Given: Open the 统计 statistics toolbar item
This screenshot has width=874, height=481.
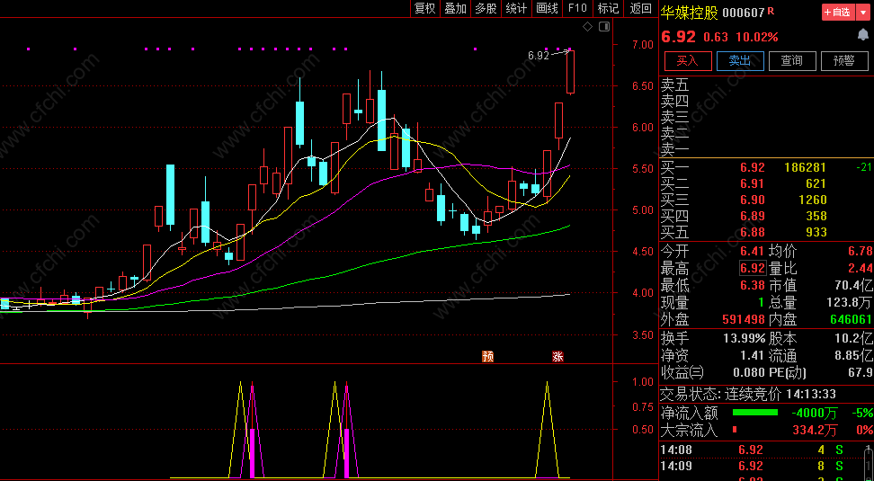Looking at the screenshot, I should 516,8.
